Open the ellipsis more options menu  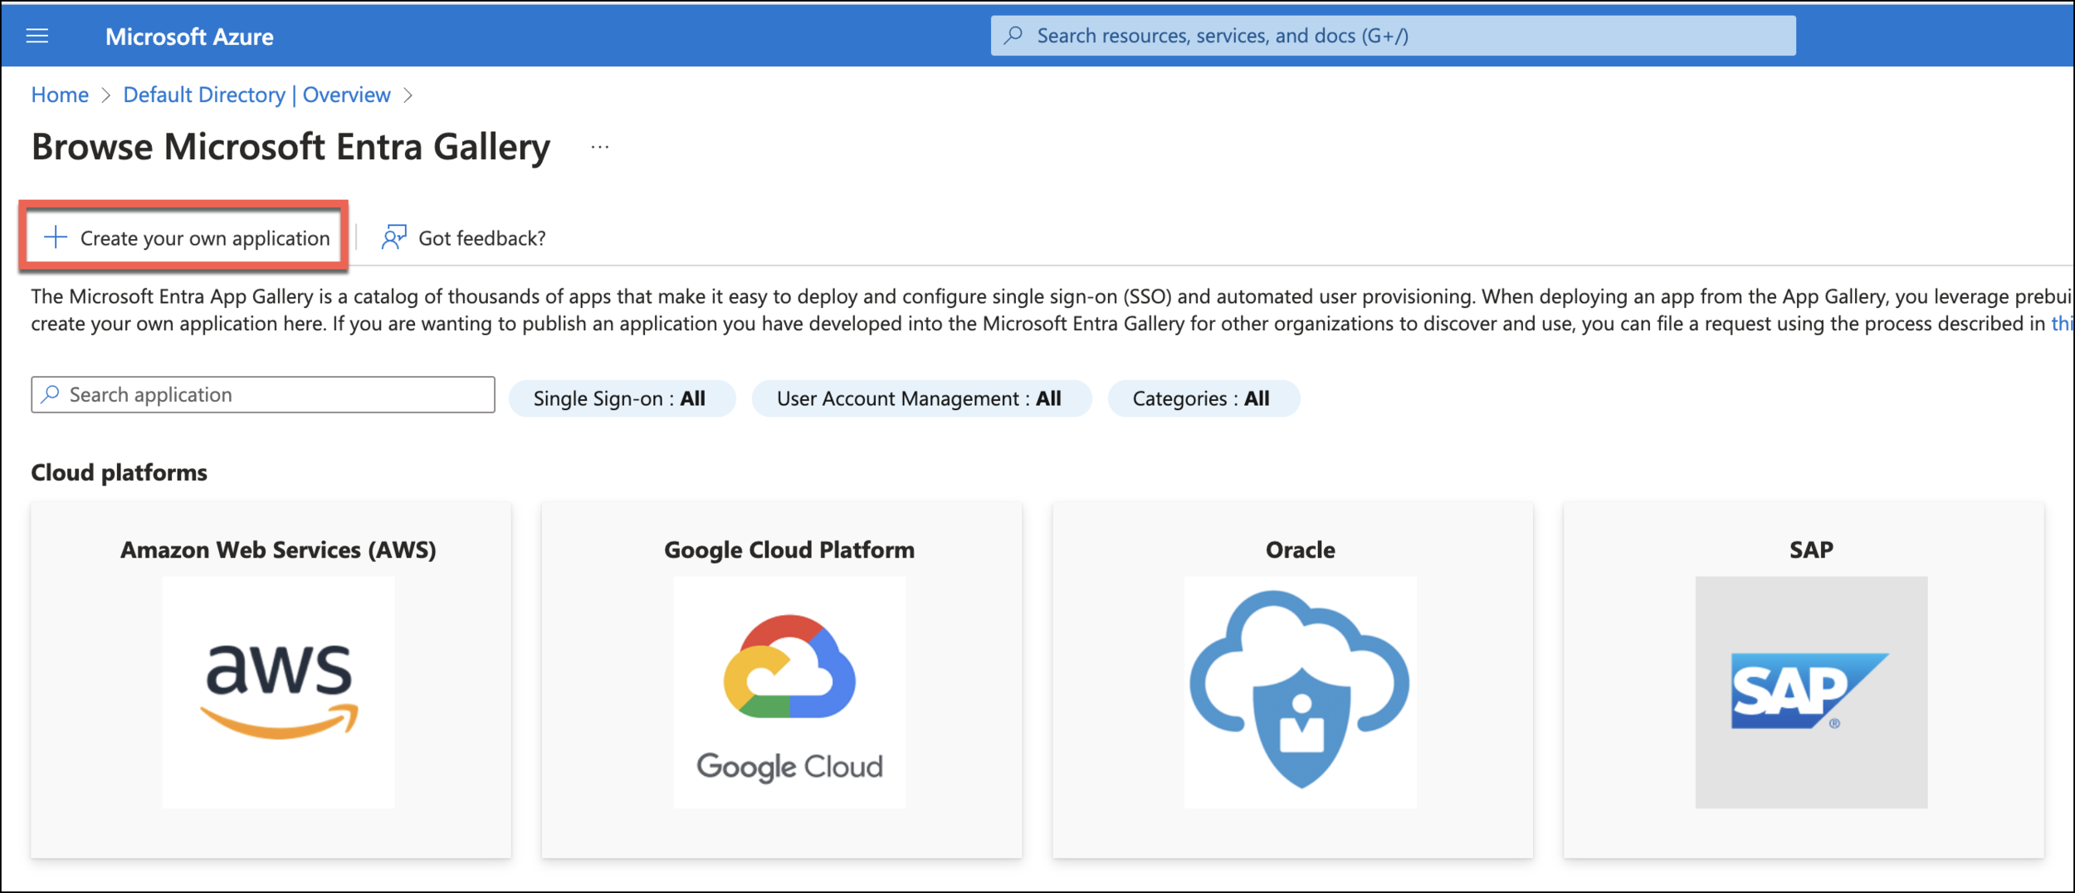click(x=600, y=147)
